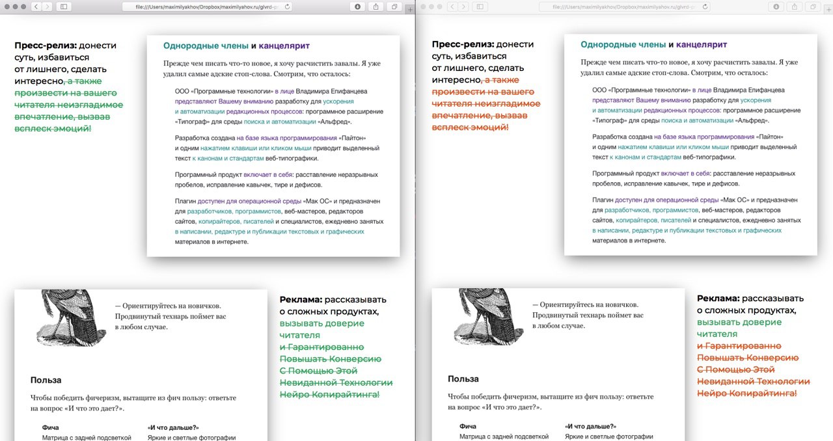Click red struck-through 'всплеск эмоций!' right window
Image resolution: width=833 pixels, height=441 pixels.
coord(470,127)
